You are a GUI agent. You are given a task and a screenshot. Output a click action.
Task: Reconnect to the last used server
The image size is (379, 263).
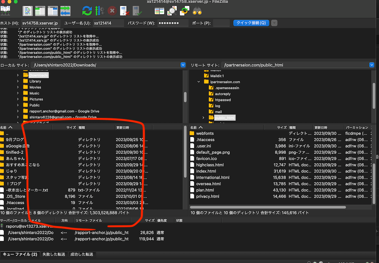click(137, 11)
